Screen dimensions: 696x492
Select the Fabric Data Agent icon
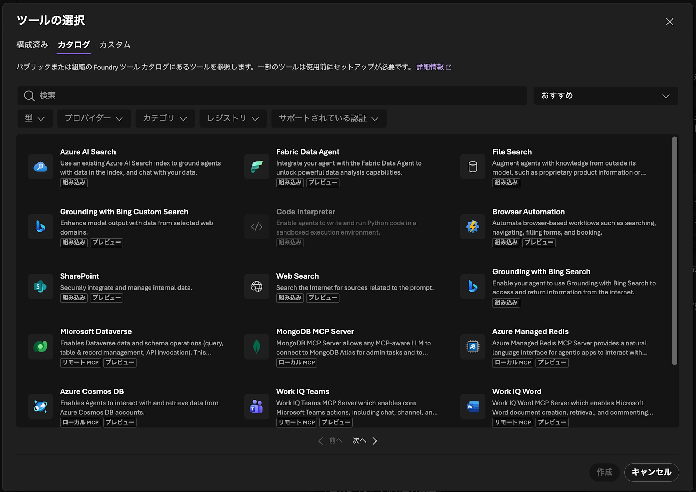[x=256, y=167]
